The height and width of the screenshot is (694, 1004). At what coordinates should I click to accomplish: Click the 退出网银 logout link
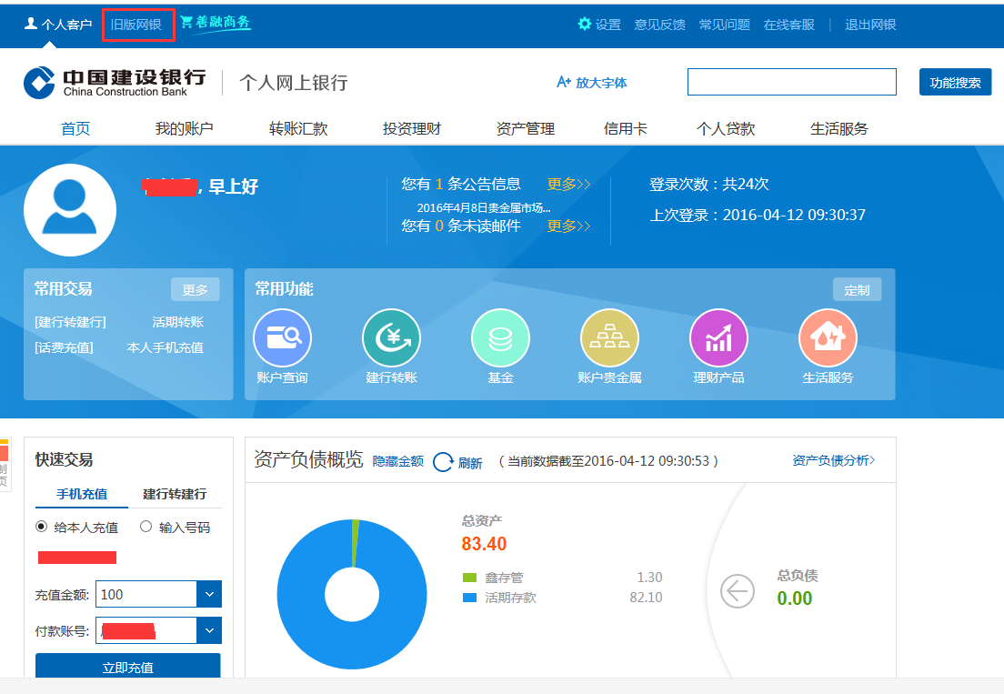click(870, 25)
